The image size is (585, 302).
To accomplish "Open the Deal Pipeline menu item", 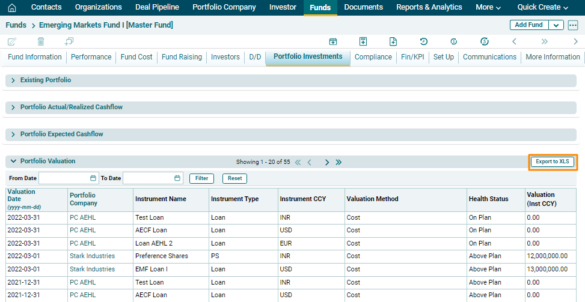I will pos(157,7).
